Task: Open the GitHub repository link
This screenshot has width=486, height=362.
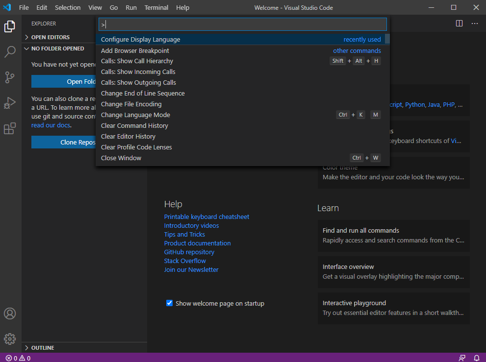Action: [189, 252]
